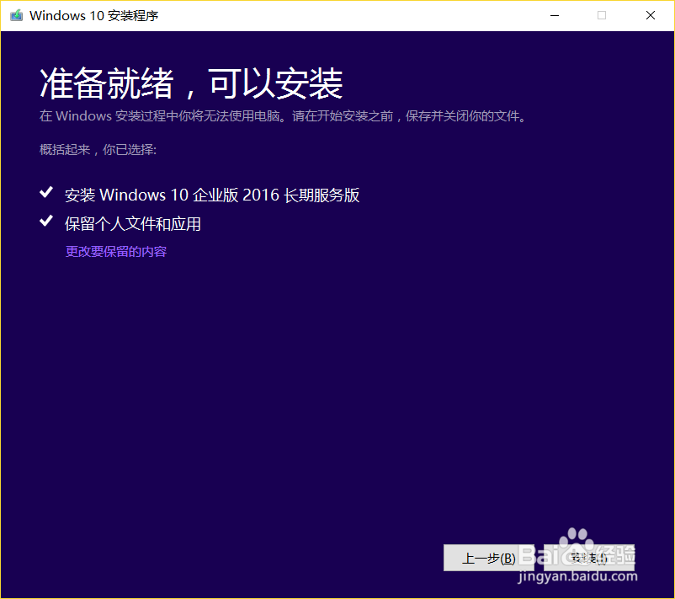Click the Windows 10 setup icon in title bar
The height and width of the screenshot is (599, 675).
pyautogui.click(x=14, y=15)
